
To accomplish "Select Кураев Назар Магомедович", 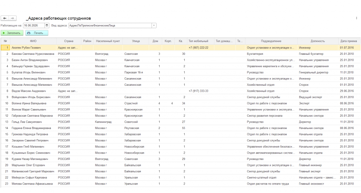I will pyautogui.click(x=181, y=159).
